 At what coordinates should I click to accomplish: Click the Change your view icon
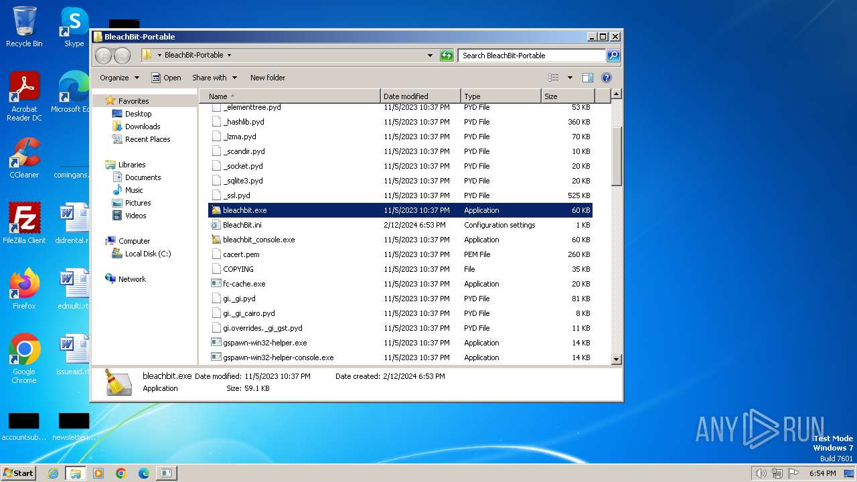click(554, 78)
